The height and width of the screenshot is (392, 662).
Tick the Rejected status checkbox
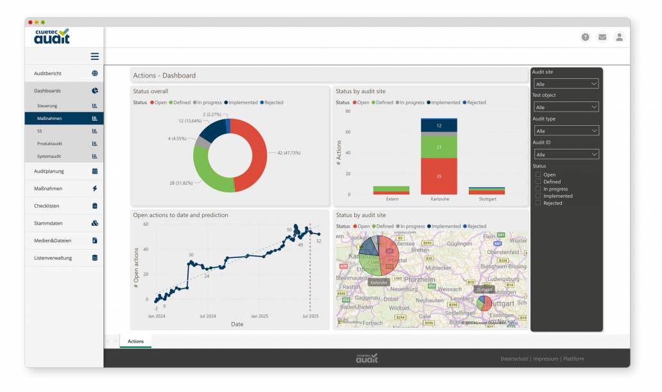click(x=538, y=203)
